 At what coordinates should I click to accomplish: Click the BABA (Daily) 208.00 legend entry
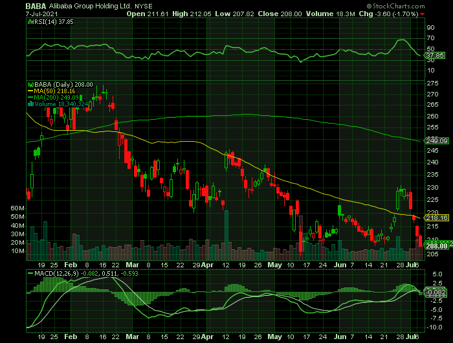click(63, 85)
